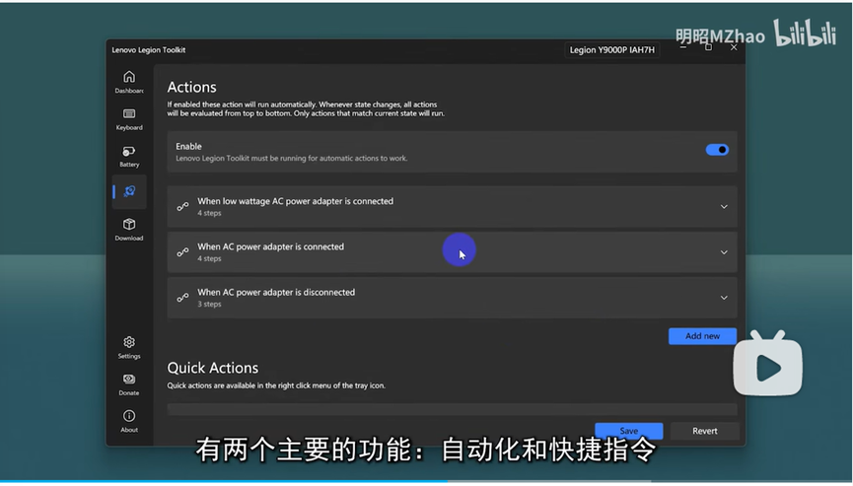The image size is (853, 486).
Task: Expand When AC power adapter is disconnected
Action: coord(724,298)
